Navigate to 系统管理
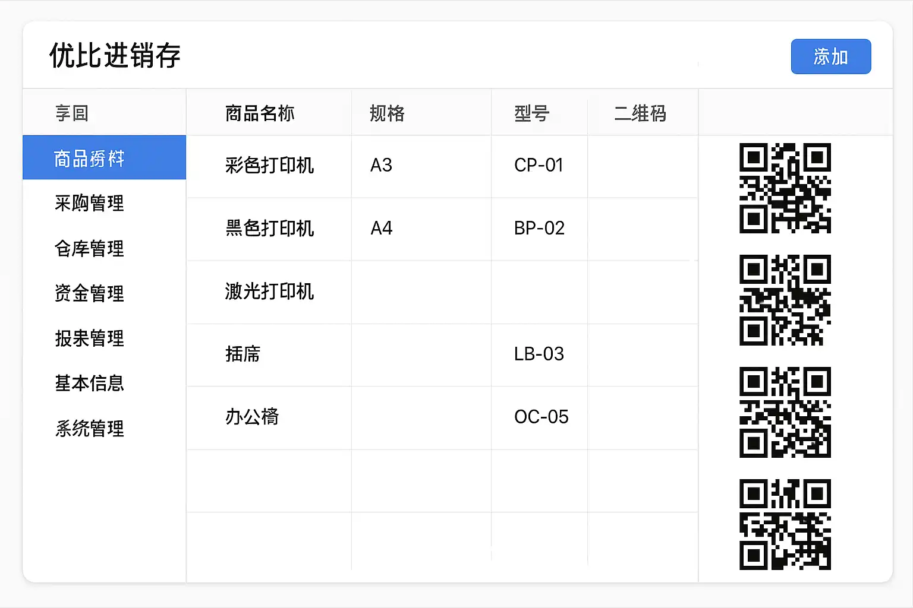913x608 pixels. click(90, 429)
